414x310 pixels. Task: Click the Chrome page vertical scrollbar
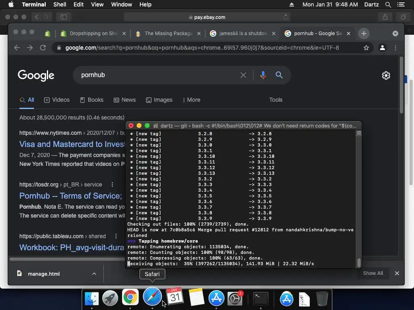click(401, 85)
